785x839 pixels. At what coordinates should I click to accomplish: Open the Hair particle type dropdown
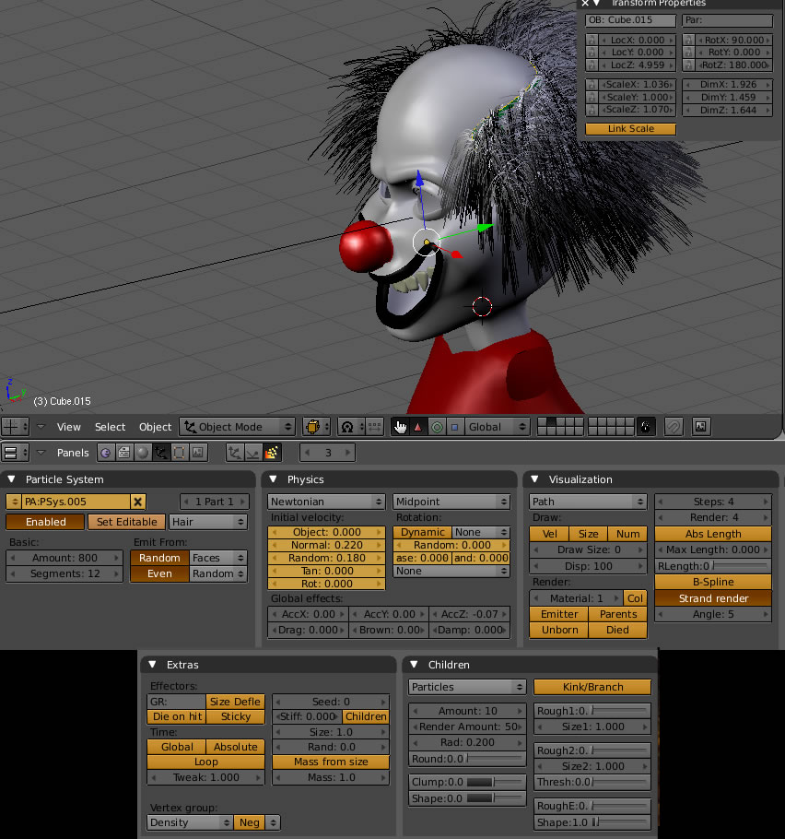pyautogui.click(x=208, y=522)
